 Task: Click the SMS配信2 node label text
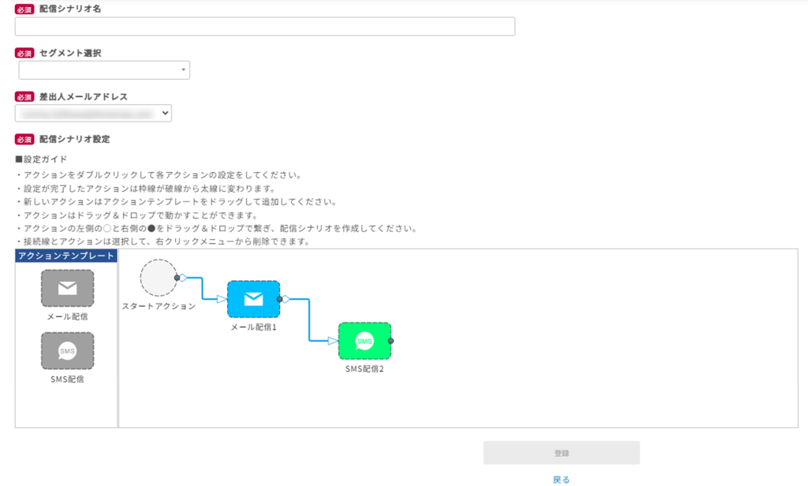pos(364,368)
